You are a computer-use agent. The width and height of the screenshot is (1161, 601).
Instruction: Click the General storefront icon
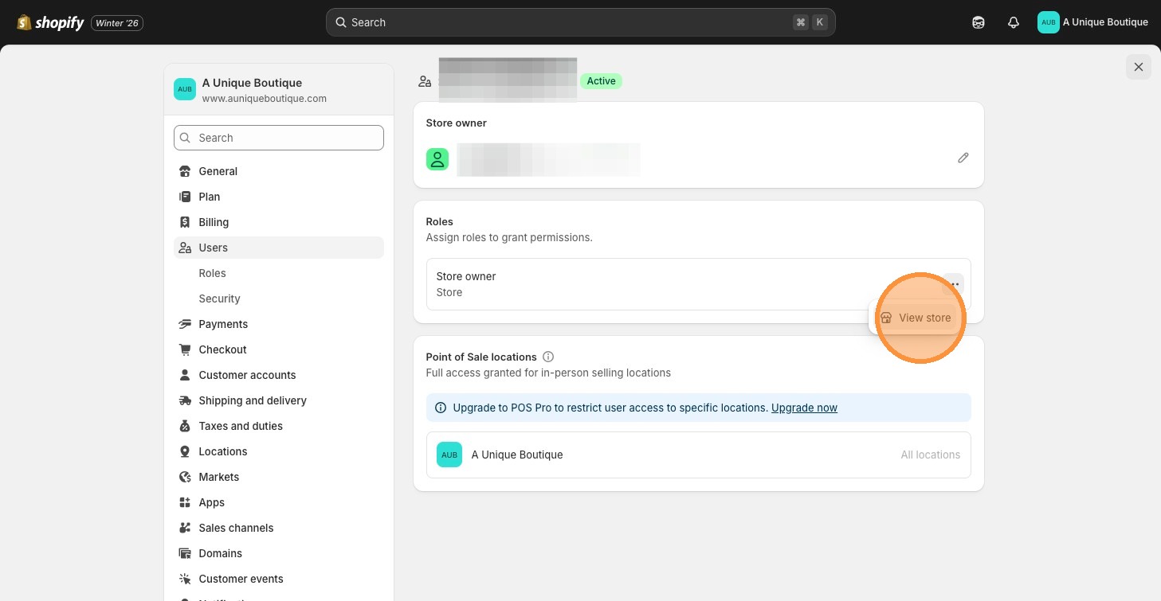[x=185, y=171]
